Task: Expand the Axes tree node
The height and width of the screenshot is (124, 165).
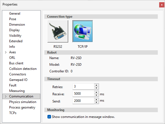Action: [6, 52]
